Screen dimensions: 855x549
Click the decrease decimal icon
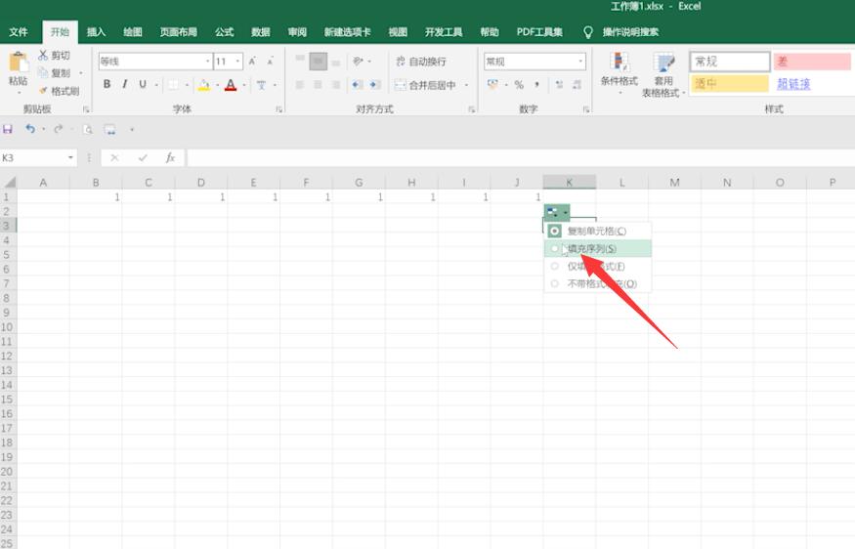coord(577,85)
